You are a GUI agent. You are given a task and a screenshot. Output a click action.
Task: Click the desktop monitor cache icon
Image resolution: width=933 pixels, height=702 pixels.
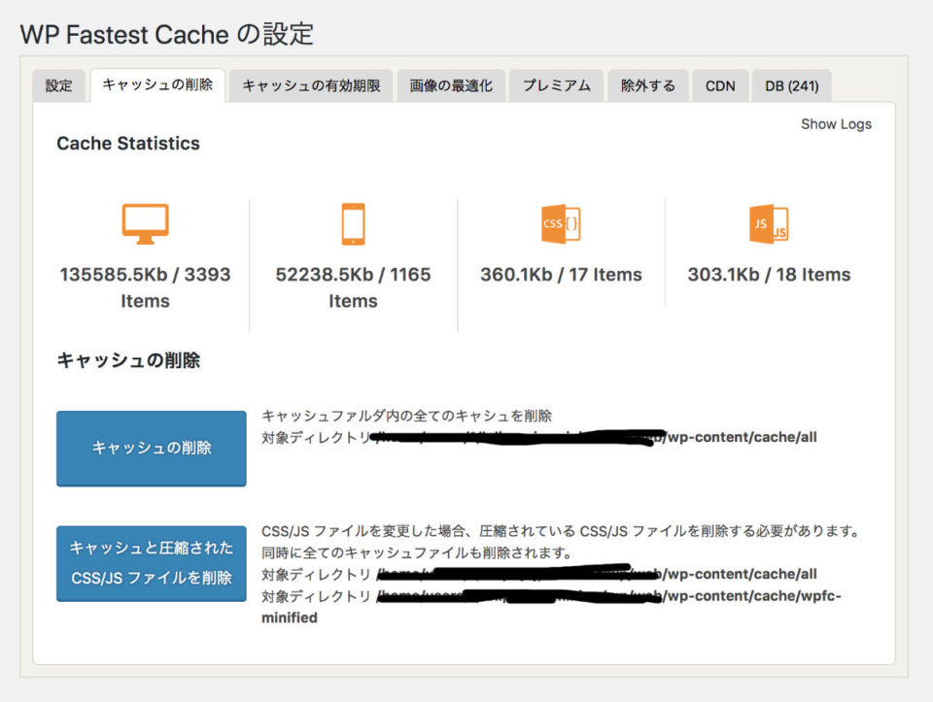tap(145, 224)
